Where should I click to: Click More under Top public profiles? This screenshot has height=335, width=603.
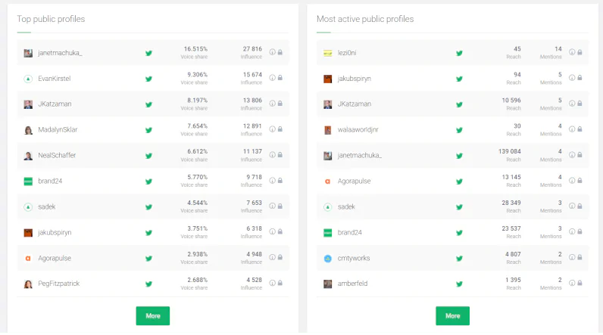tap(152, 315)
